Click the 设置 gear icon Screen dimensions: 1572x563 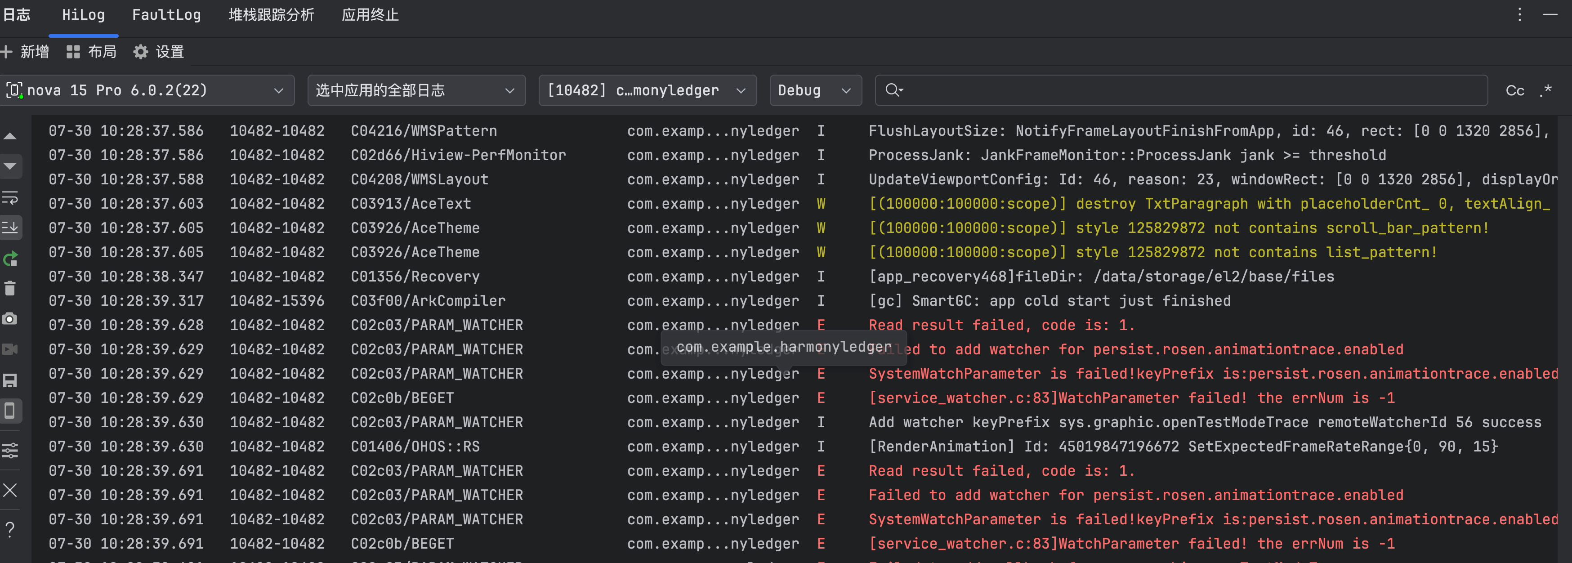coord(140,52)
